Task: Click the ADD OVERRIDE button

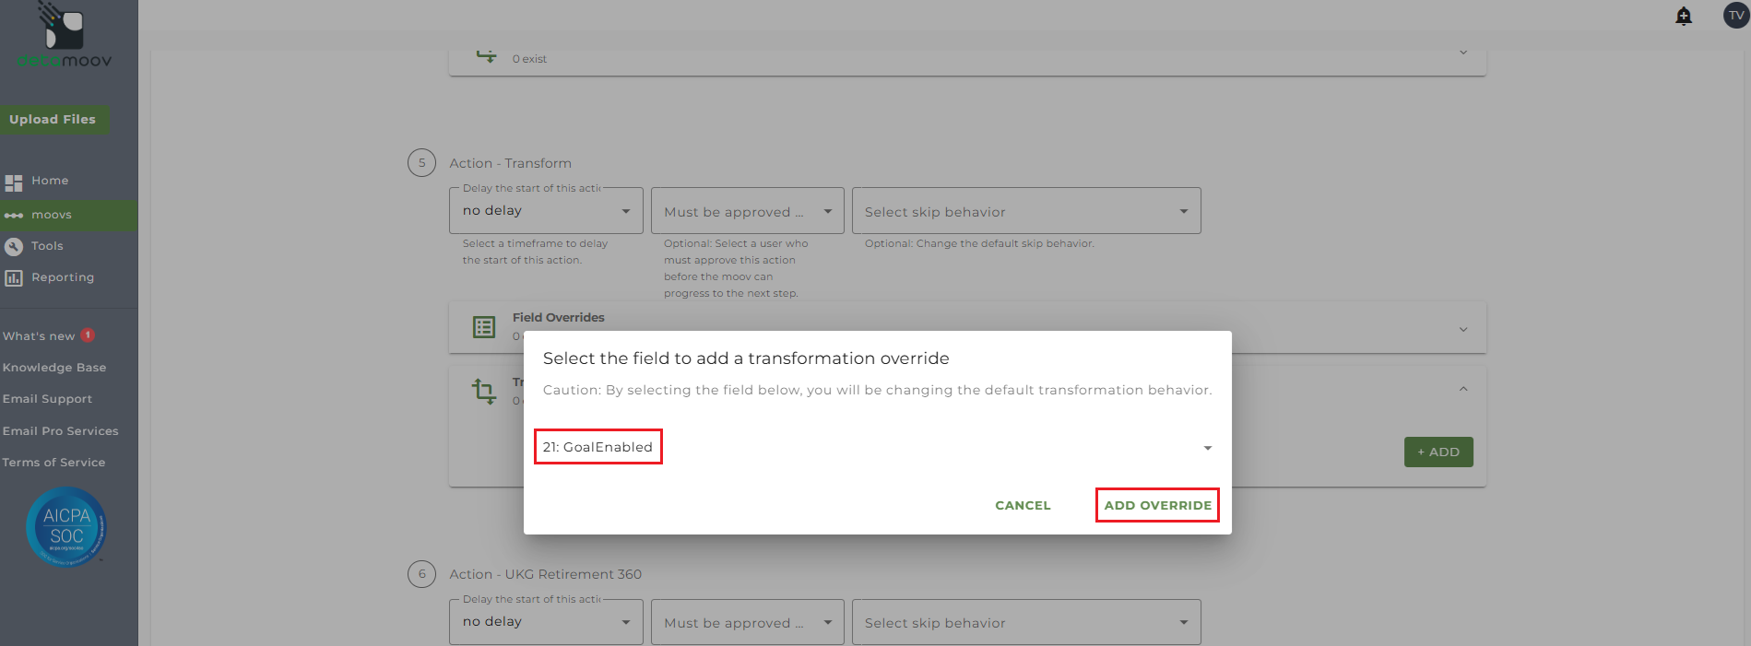Action: pyautogui.click(x=1157, y=505)
